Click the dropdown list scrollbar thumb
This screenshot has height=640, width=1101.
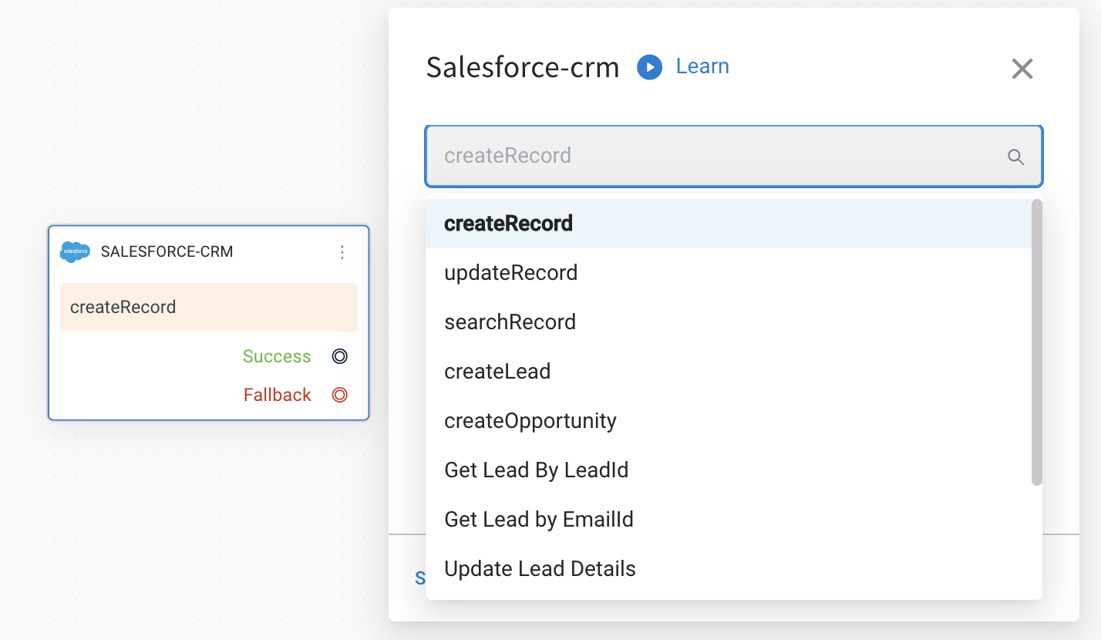(1037, 342)
